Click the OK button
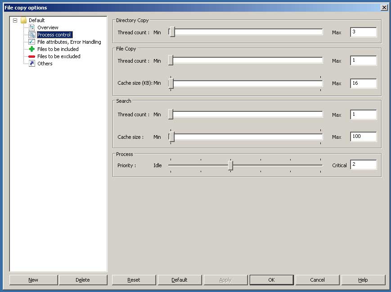This screenshot has height=292, width=391. click(x=271, y=280)
